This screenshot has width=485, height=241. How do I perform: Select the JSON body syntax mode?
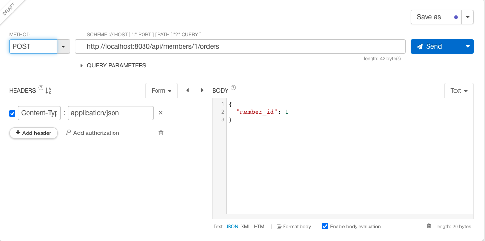pos(232,227)
